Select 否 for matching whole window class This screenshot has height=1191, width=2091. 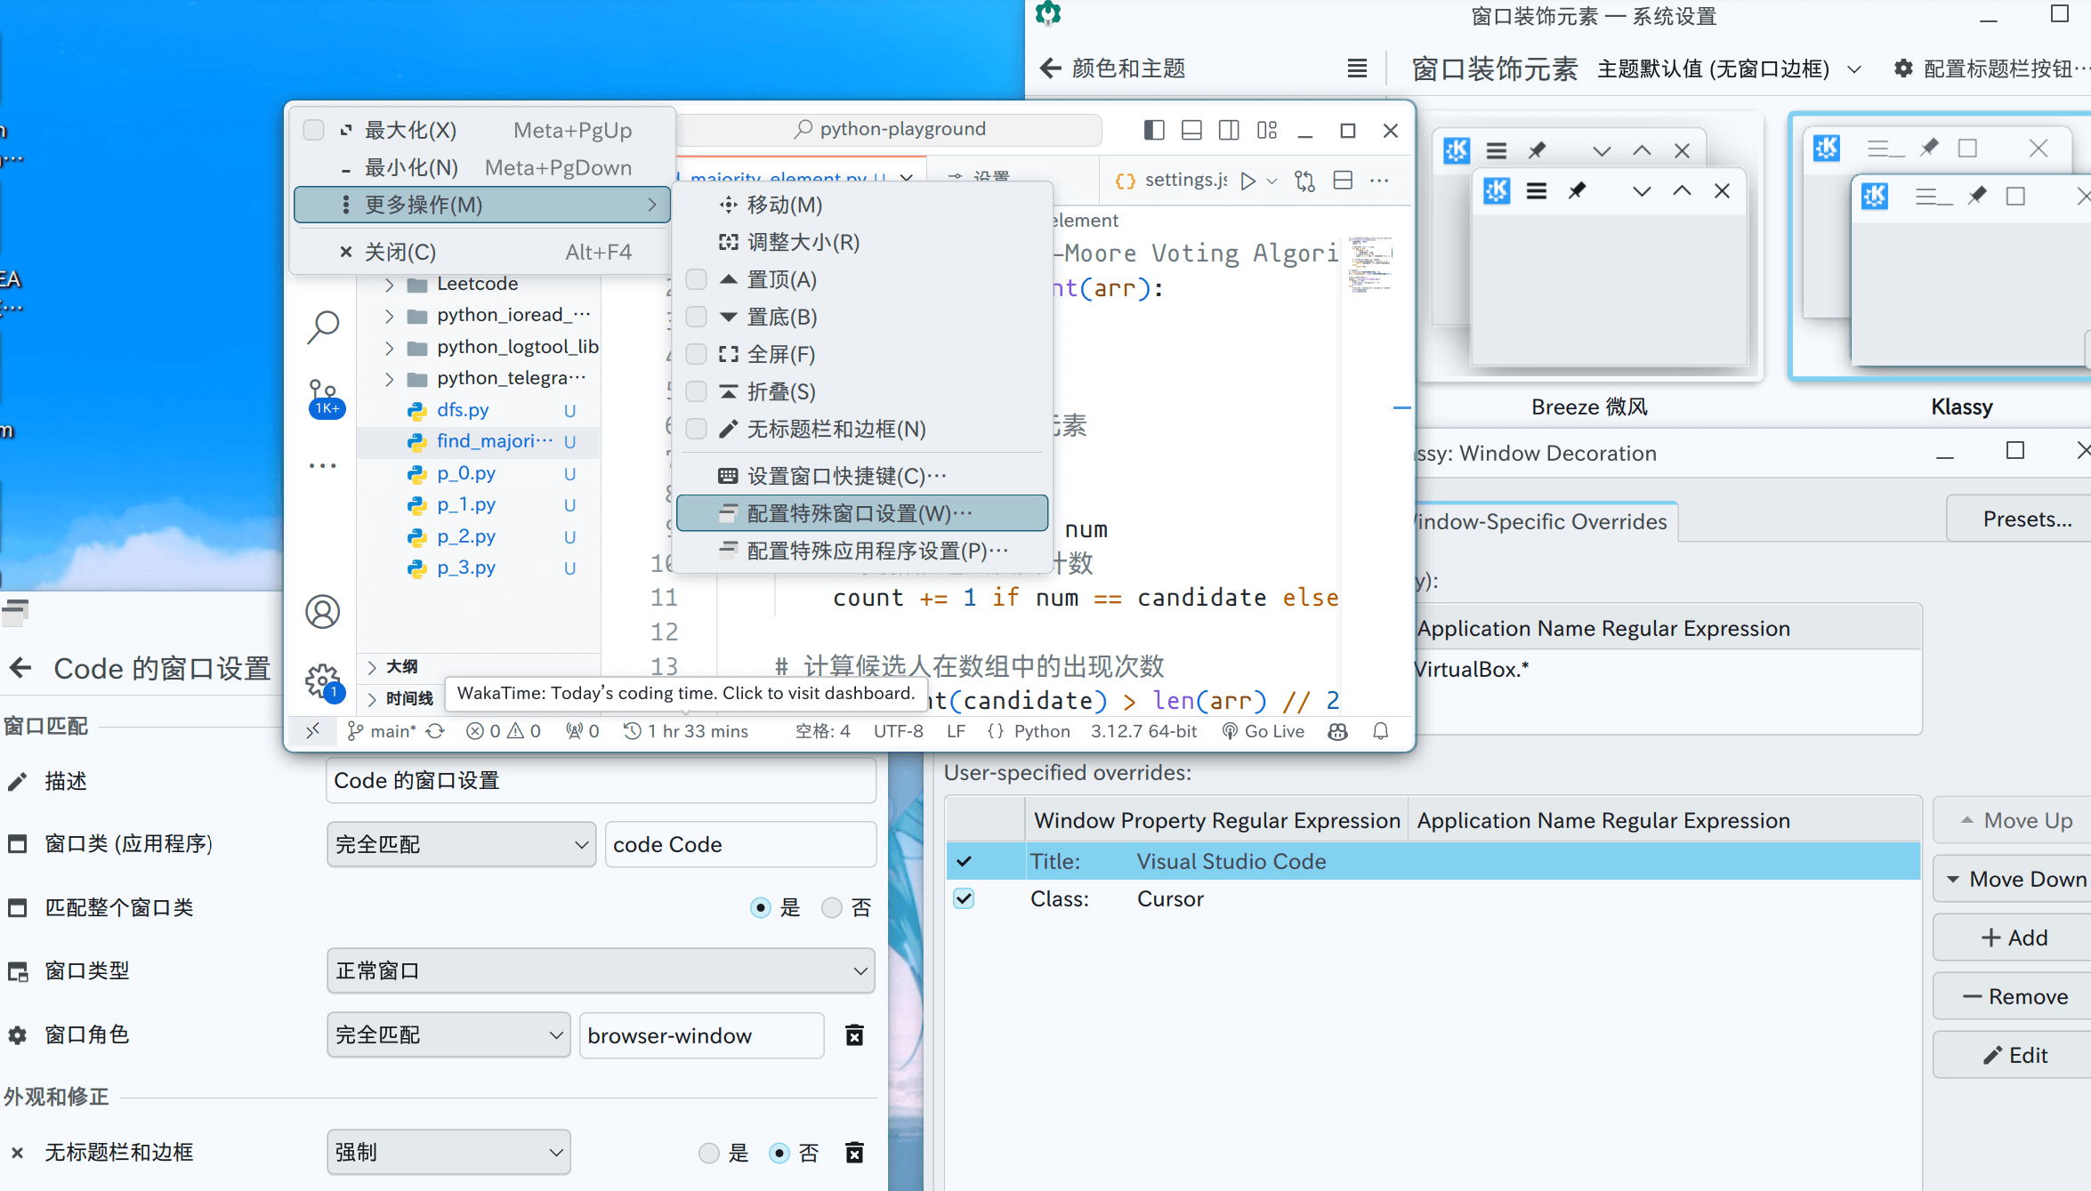pyautogui.click(x=832, y=908)
